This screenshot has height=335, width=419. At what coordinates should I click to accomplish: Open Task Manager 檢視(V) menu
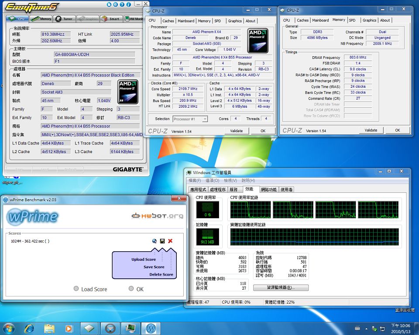pos(230,181)
